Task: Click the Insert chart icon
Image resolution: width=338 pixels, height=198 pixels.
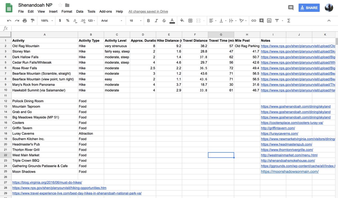Action: 269,21
